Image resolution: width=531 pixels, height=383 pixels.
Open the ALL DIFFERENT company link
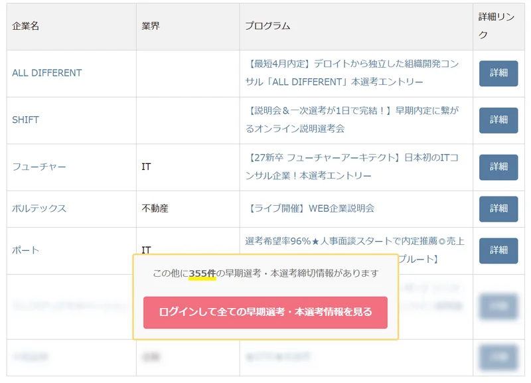pos(46,73)
